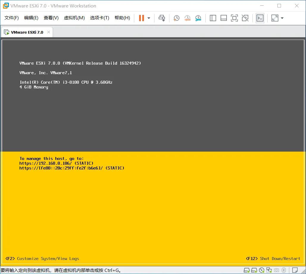Toggle the library sidebar panel
The image size is (306, 274).
pyautogui.click(x=213, y=18)
